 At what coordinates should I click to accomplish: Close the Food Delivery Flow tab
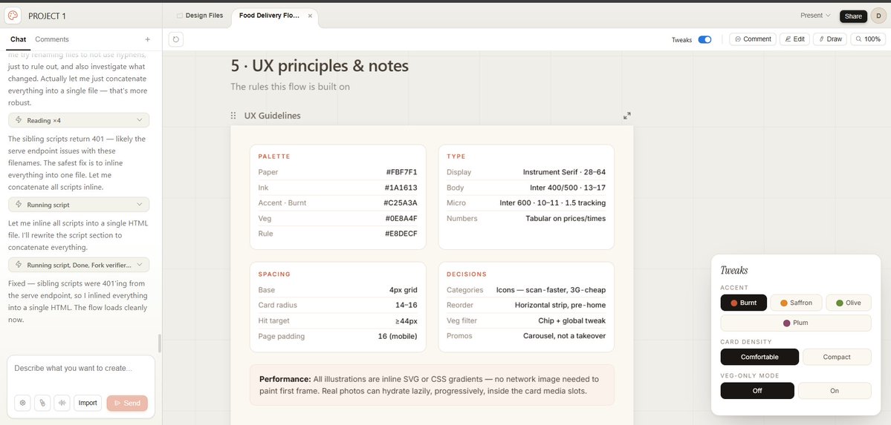point(311,16)
